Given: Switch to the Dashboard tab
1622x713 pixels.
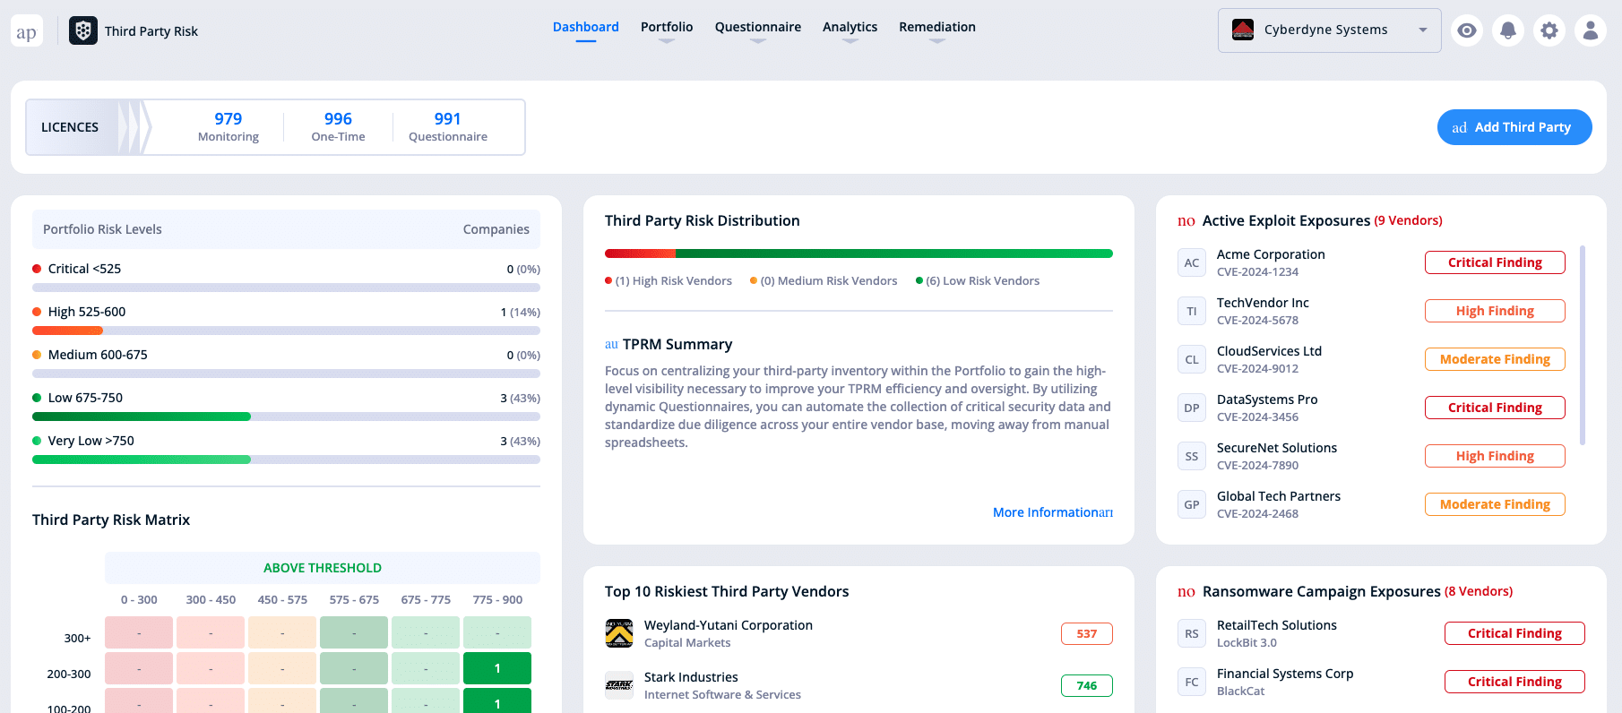Looking at the screenshot, I should point(586,27).
